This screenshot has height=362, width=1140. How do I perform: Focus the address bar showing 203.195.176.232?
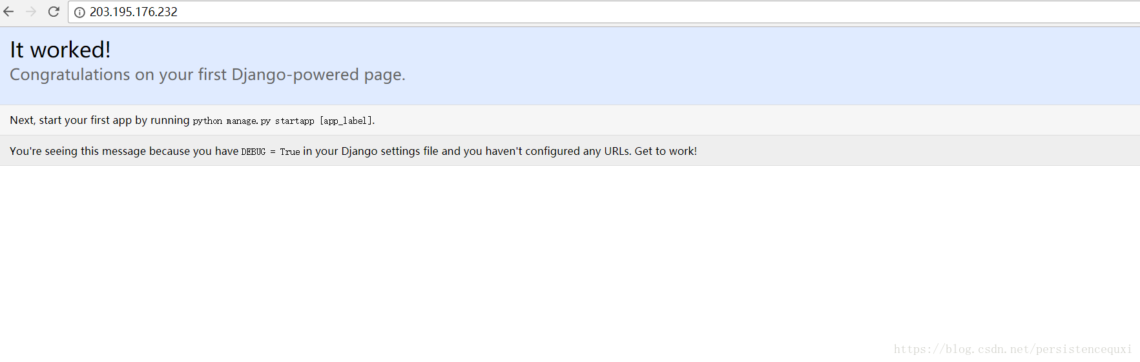click(x=604, y=12)
